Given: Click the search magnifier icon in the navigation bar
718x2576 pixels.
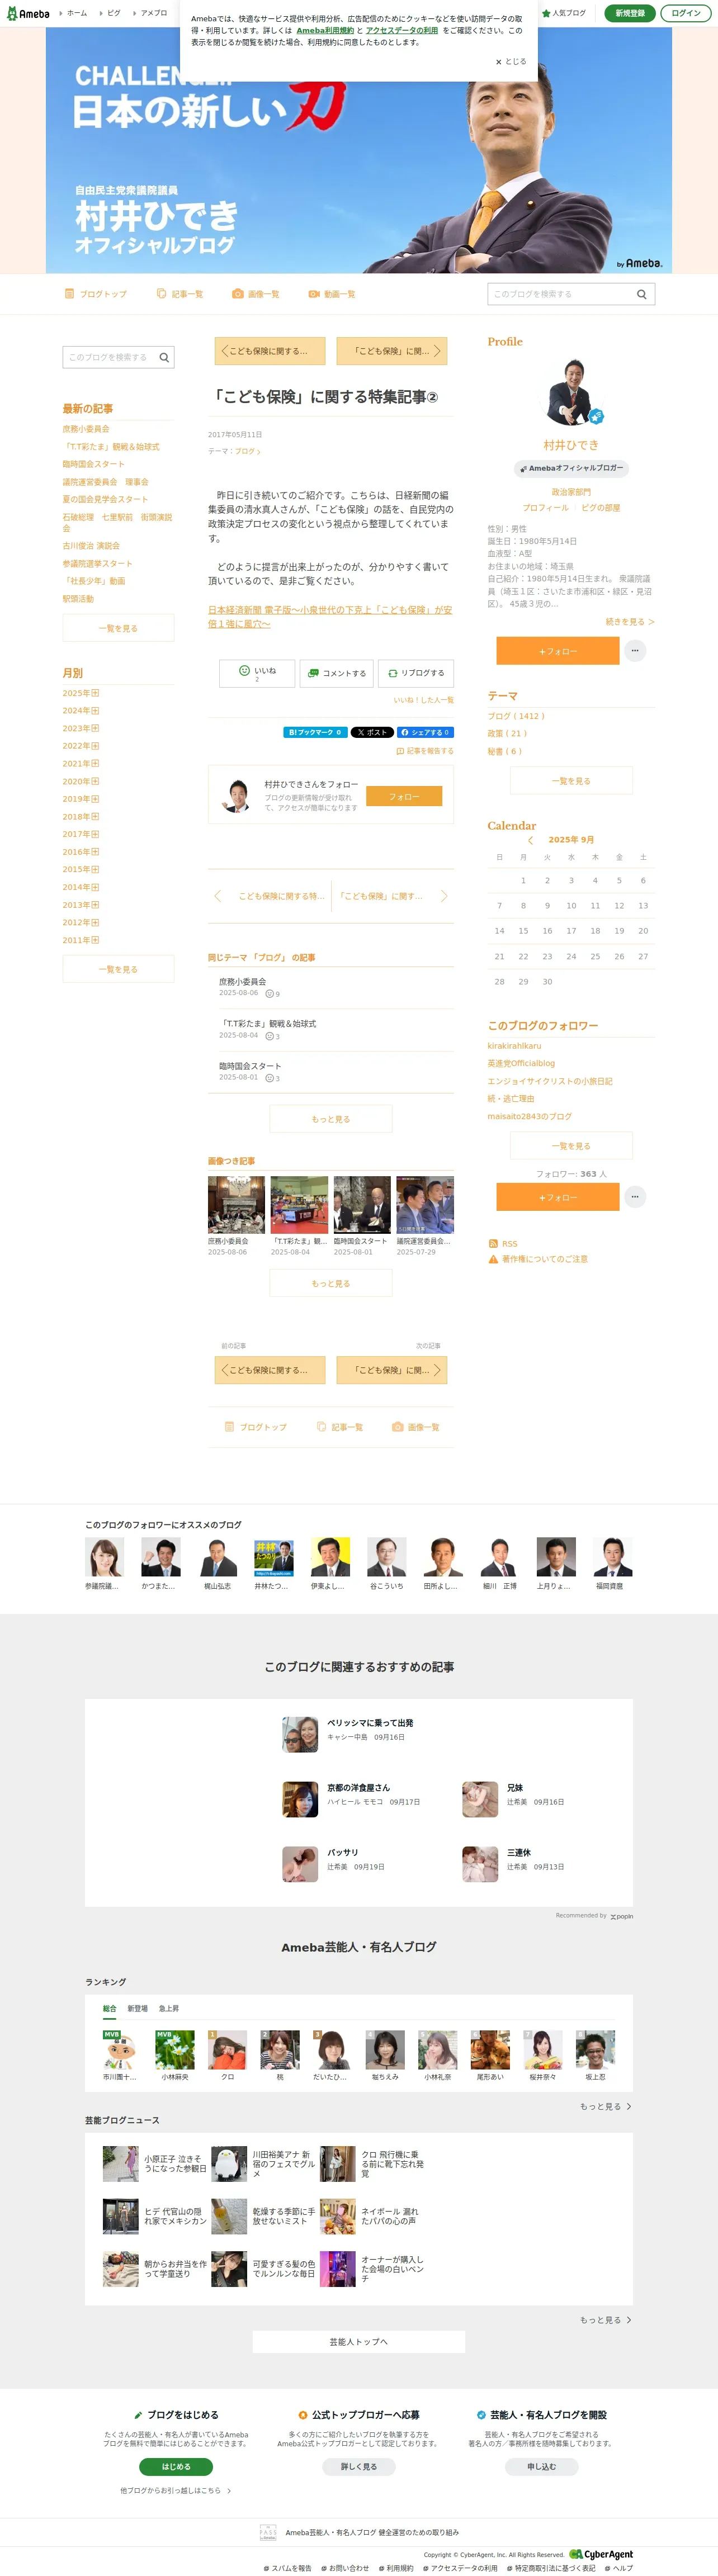Looking at the screenshot, I should coord(642,294).
